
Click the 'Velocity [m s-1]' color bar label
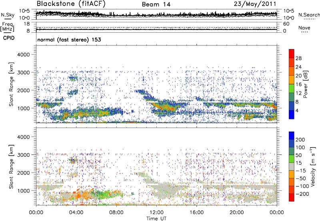point(313,166)
